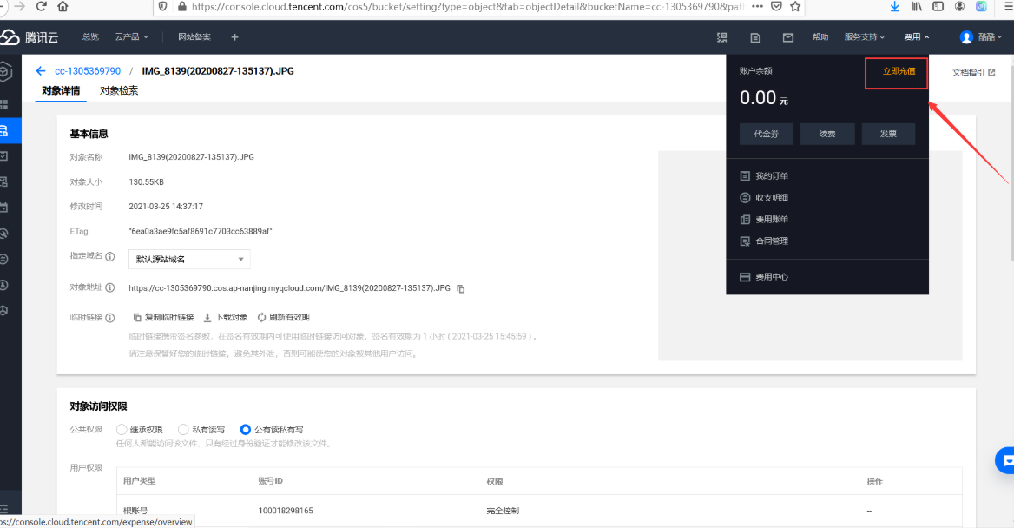Open 我的订单 in the fee menu
The image size is (1014, 528).
coord(771,176)
